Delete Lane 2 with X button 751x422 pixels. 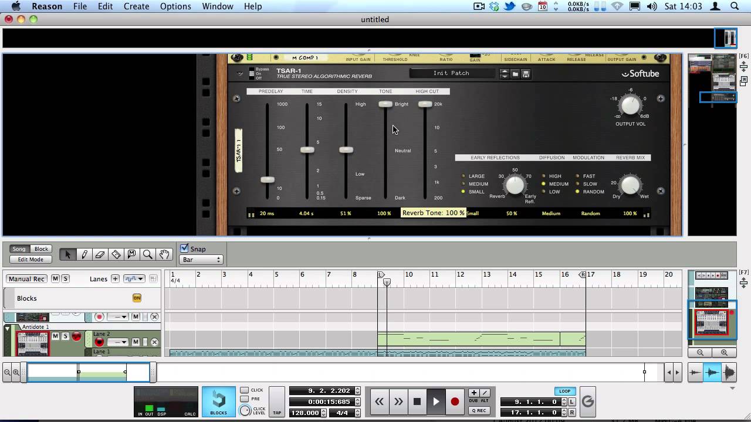tap(154, 342)
